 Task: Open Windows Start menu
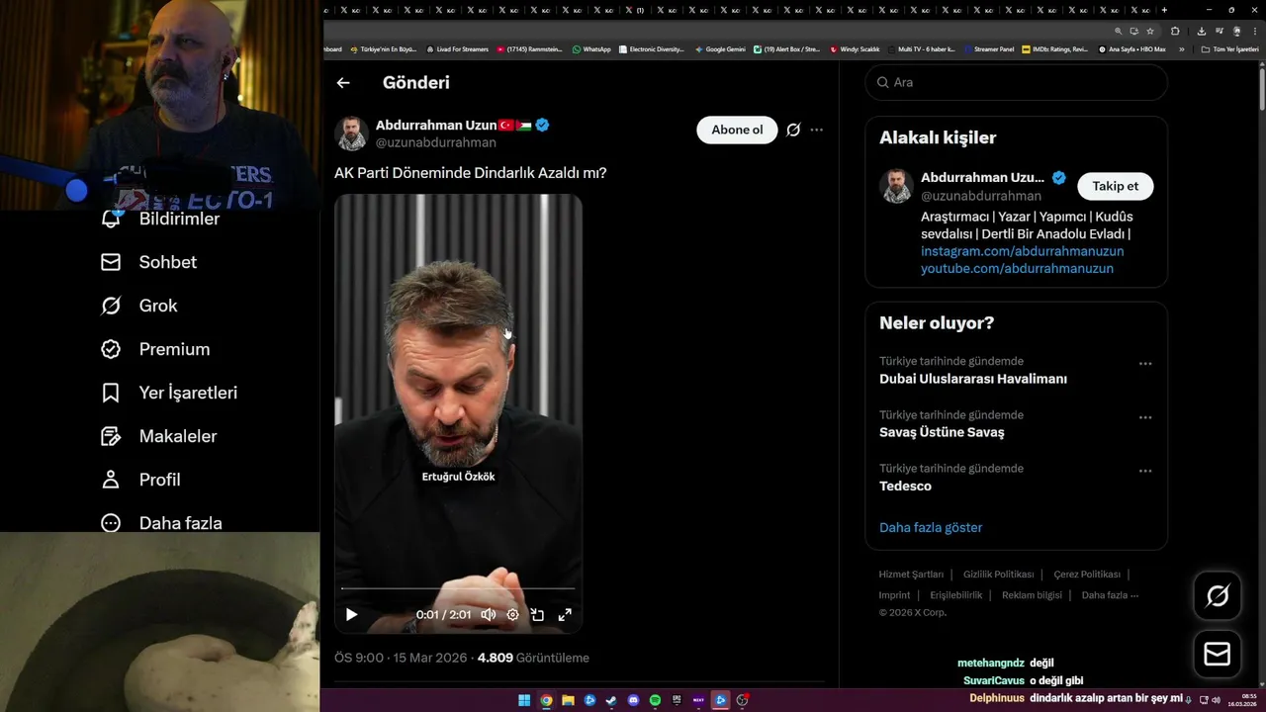[x=524, y=700]
